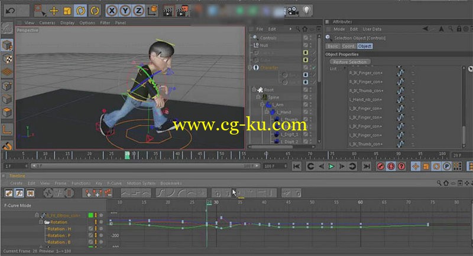Toggle the Y axis lock
473x256 pixels.
click(125, 11)
